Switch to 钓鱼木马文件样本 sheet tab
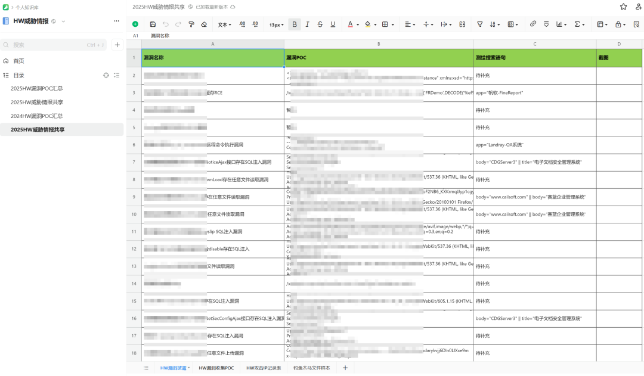This screenshot has width=644, height=376. click(x=311, y=368)
